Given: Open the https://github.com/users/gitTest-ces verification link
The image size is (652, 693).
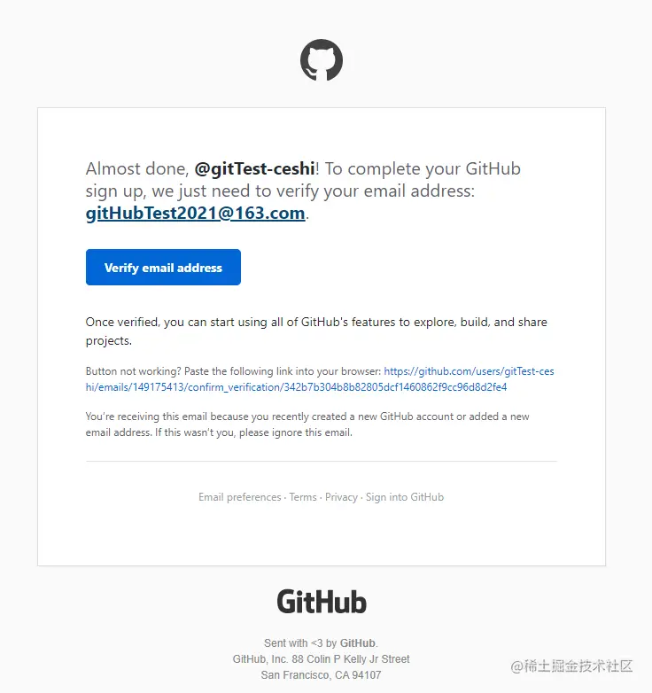Looking at the screenshot, I should 469,371.
